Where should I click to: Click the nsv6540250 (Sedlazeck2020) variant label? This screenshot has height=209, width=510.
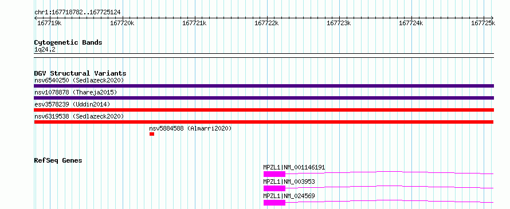coord(79,80)
